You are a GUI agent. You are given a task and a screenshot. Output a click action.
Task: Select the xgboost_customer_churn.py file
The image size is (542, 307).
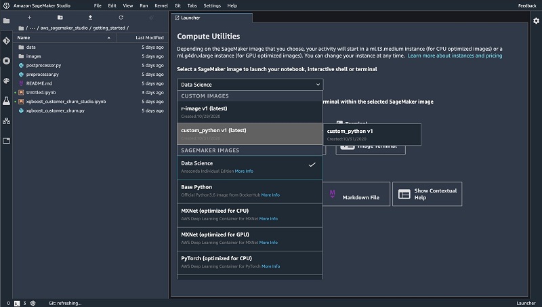(91, 110)
